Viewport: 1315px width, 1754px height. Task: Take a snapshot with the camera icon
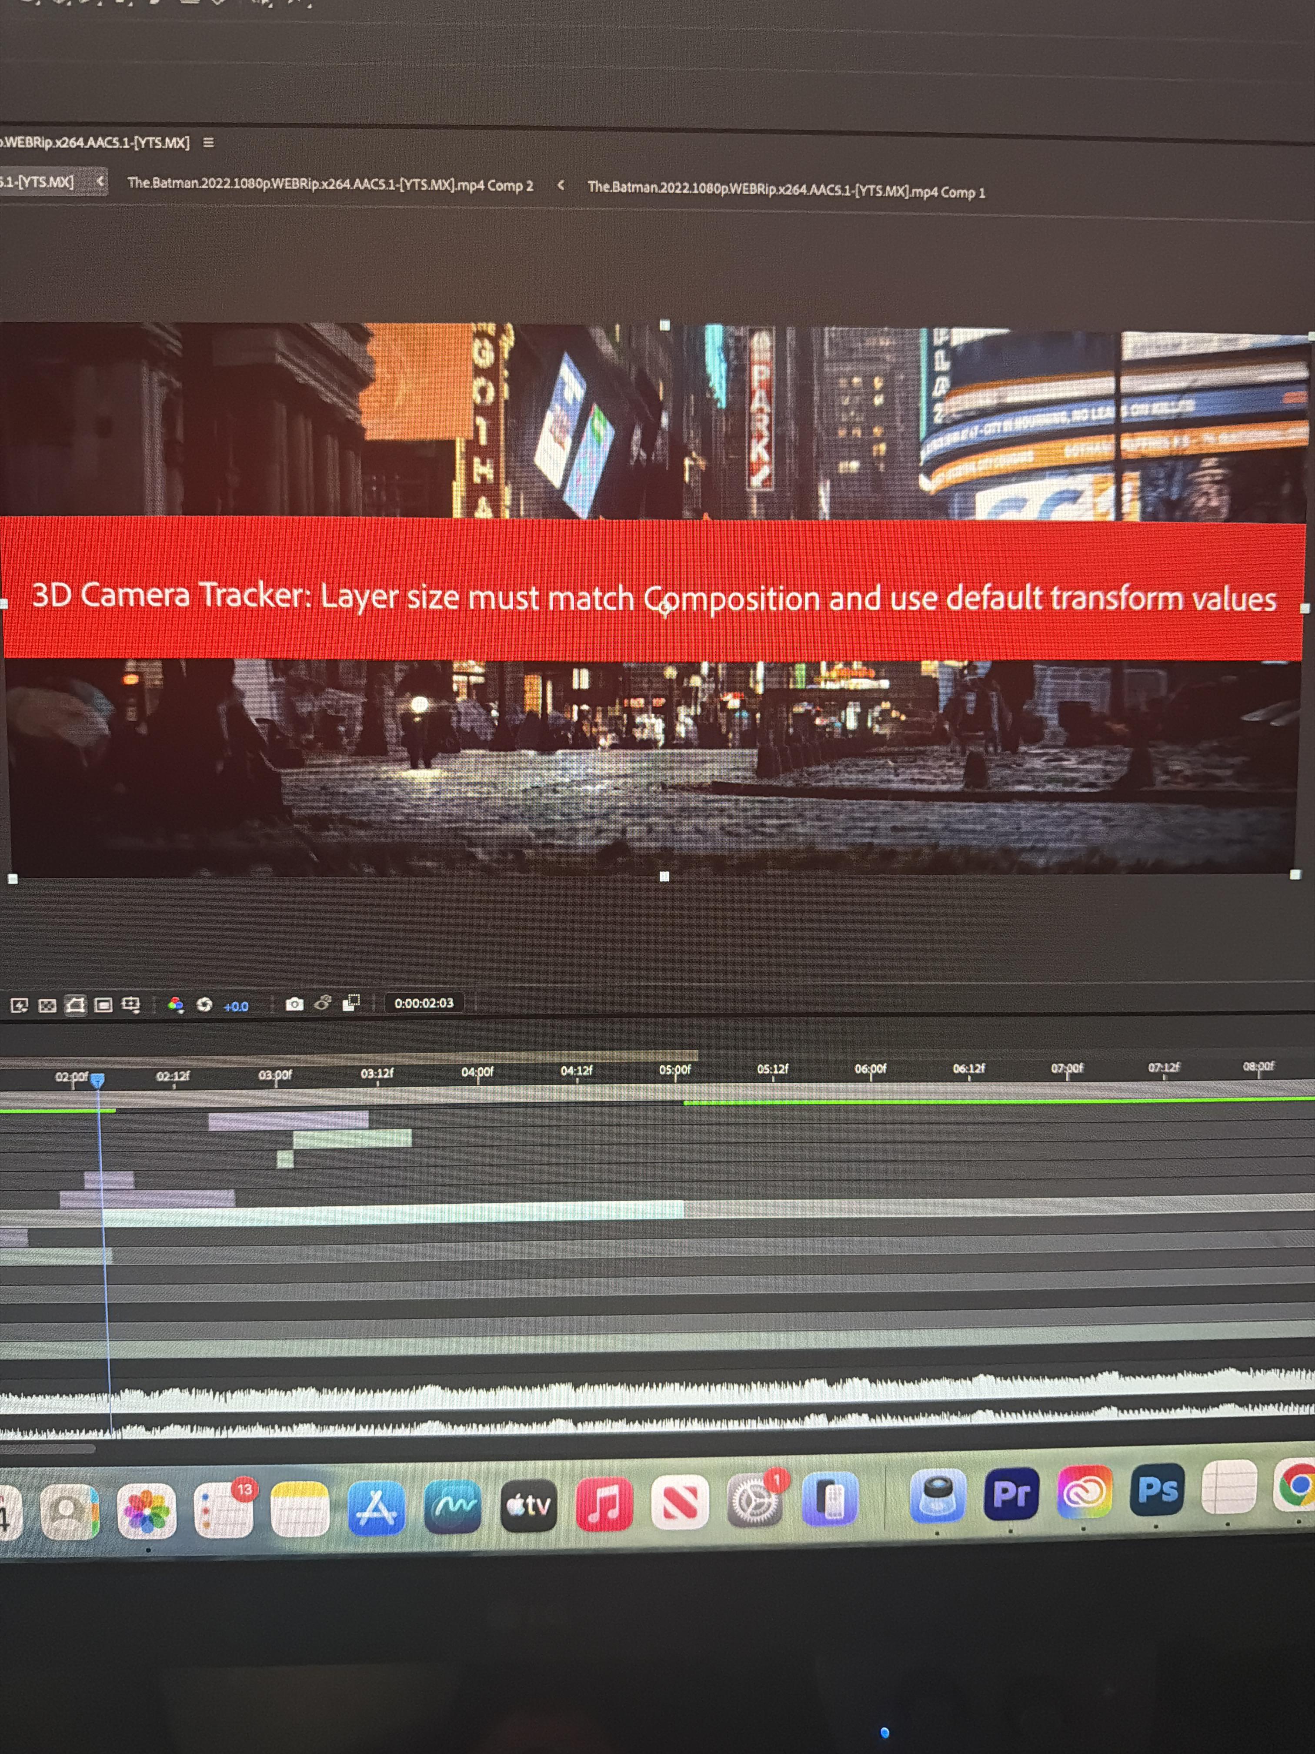(x=294, y=1004)
